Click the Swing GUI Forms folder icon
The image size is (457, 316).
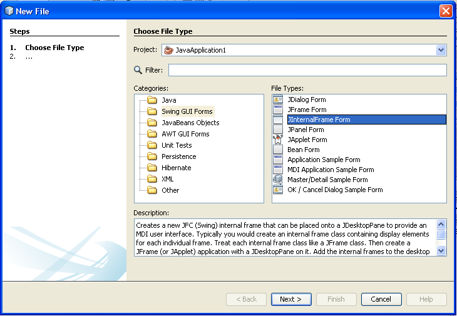tap(152, 111)
